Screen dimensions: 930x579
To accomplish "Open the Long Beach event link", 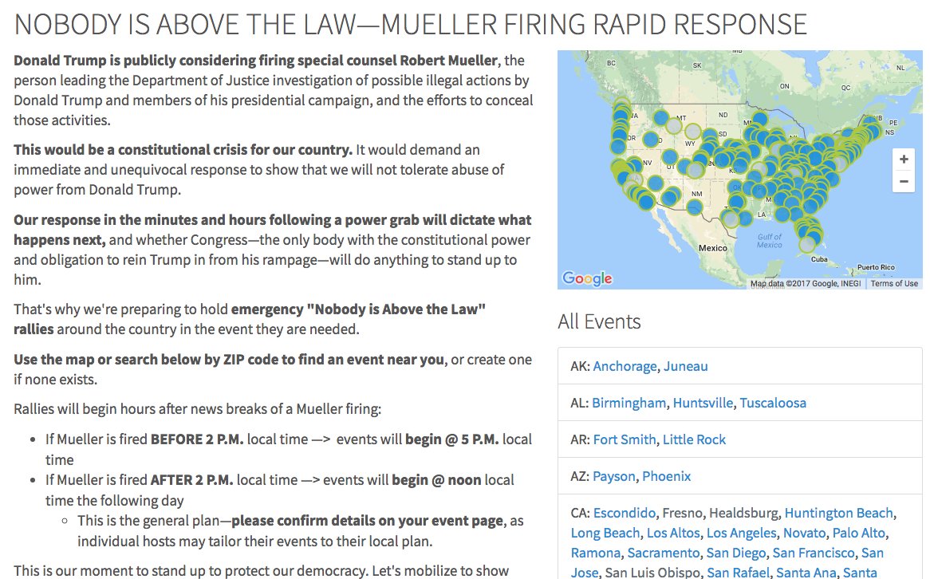I will click(605, 533).
